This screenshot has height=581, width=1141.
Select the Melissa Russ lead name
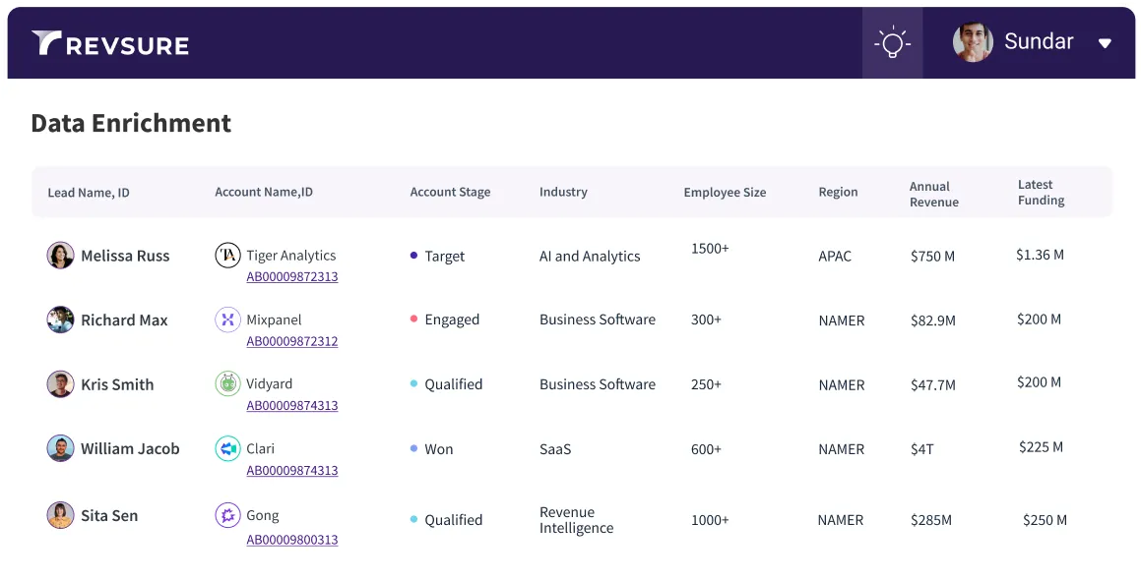[125, 256]
